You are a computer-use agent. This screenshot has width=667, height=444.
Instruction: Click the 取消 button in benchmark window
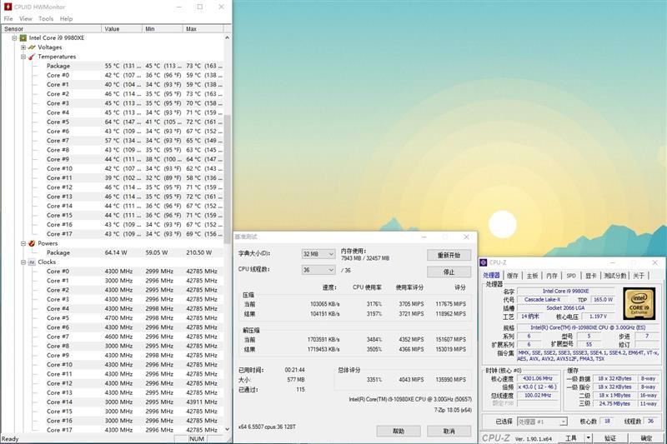(x=449, y=431)
